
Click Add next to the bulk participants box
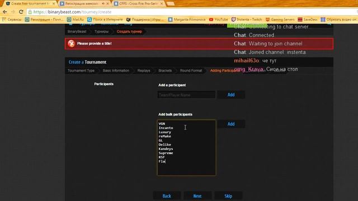click(x=231, y=124)
